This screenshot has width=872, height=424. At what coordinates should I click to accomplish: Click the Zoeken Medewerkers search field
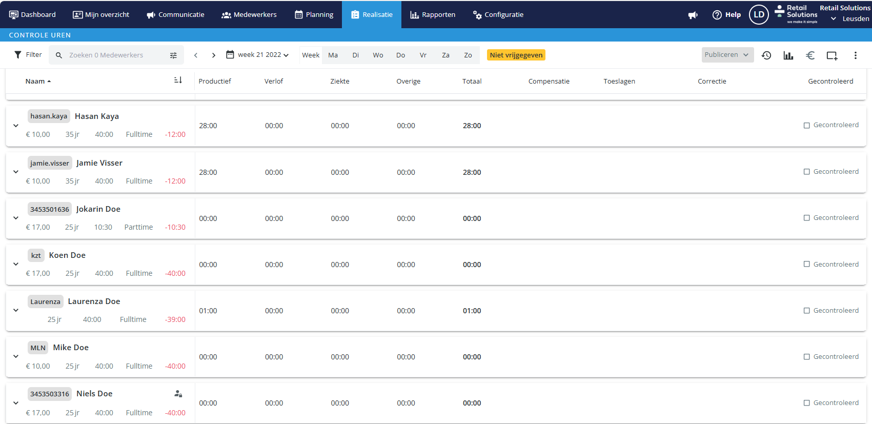(x=115, y=55)
